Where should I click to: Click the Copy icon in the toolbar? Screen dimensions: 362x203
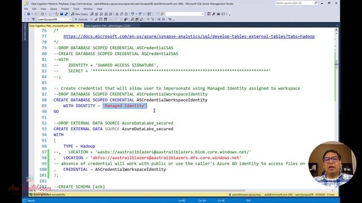(x=122, y=14)
